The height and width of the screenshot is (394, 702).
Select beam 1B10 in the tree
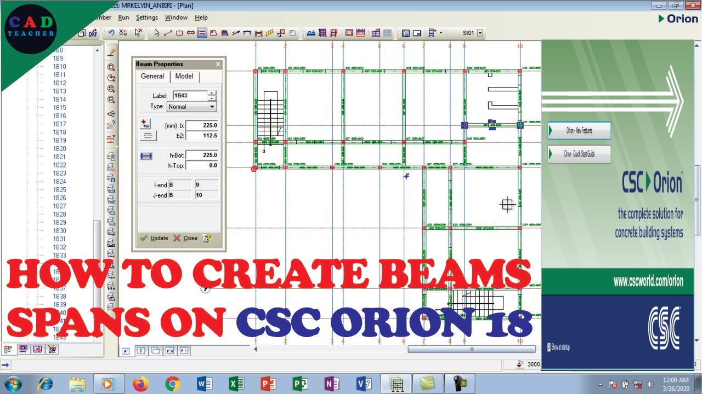[x=59, y=66]
